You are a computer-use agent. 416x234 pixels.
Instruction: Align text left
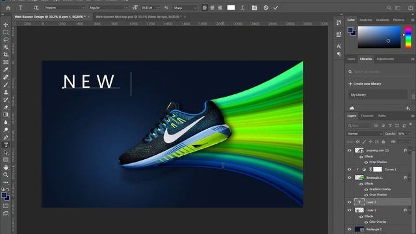(x=205, y=8)
